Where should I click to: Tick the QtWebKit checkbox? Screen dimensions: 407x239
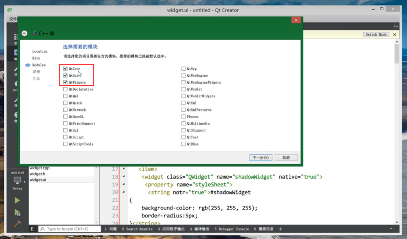click(184, 89)
